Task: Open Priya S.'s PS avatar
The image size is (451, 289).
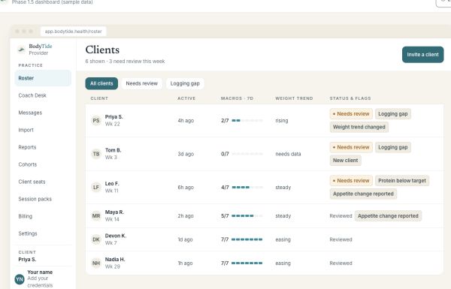Action: (96, 120)
